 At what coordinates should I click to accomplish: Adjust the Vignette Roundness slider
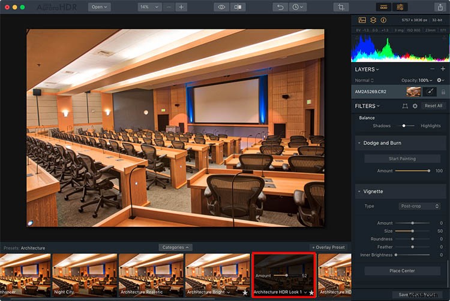[412, 239]
